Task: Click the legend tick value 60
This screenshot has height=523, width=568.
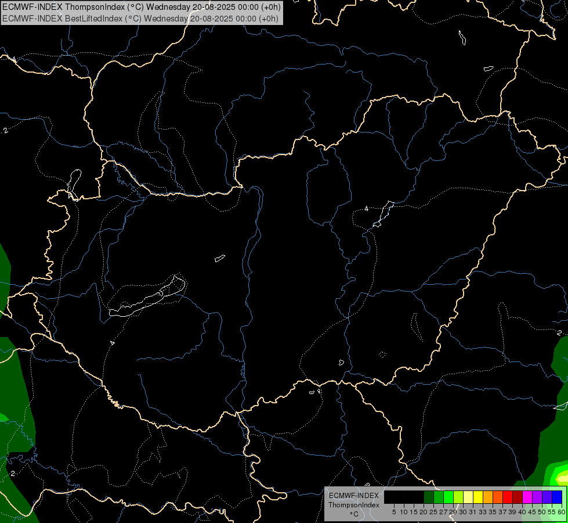Action: point(562,512)
